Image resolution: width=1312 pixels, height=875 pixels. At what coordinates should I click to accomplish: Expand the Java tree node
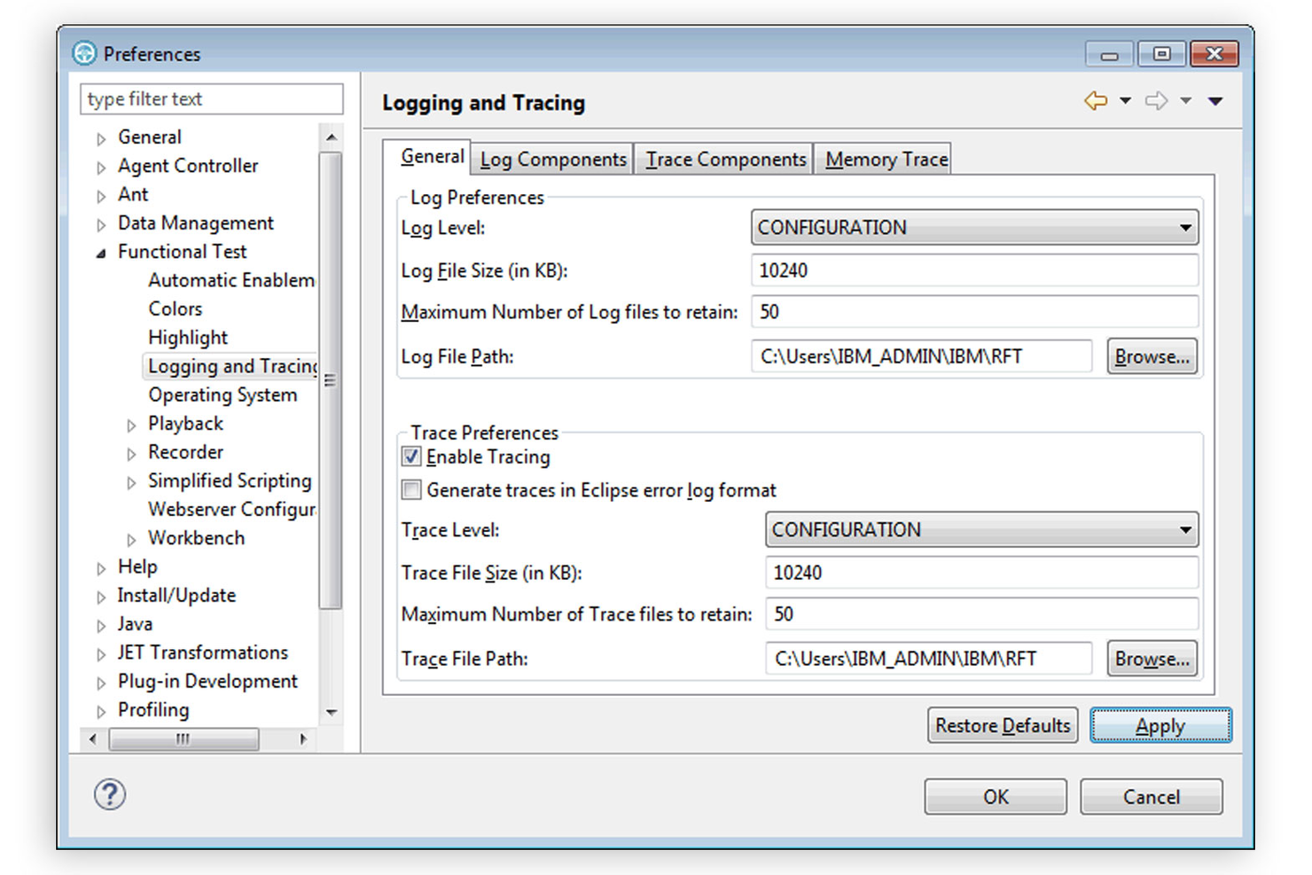[x=100, y=624]
